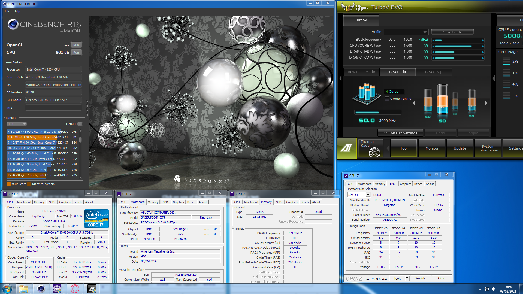Viewport: 523px width, 294px height.
Task: Click the AI Suite logo button
Action: click(x=347, y=148)
